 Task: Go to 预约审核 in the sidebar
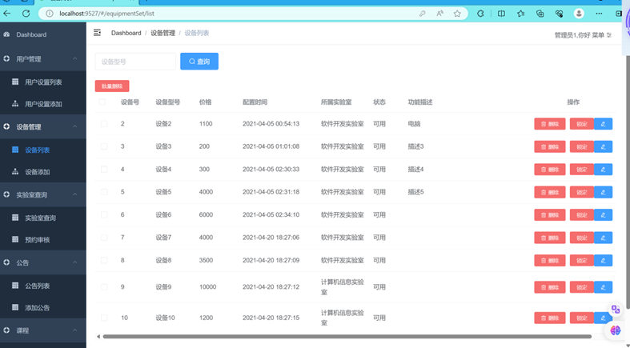tap(37, 240)
